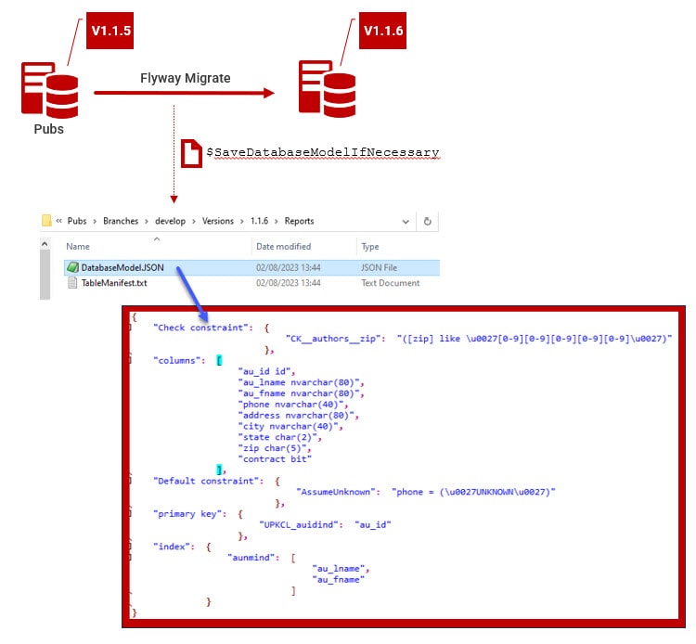Expand the arrow after Branches breadcrumb
This screenshot has height=644, width=696.
click(x=147, y=221)
